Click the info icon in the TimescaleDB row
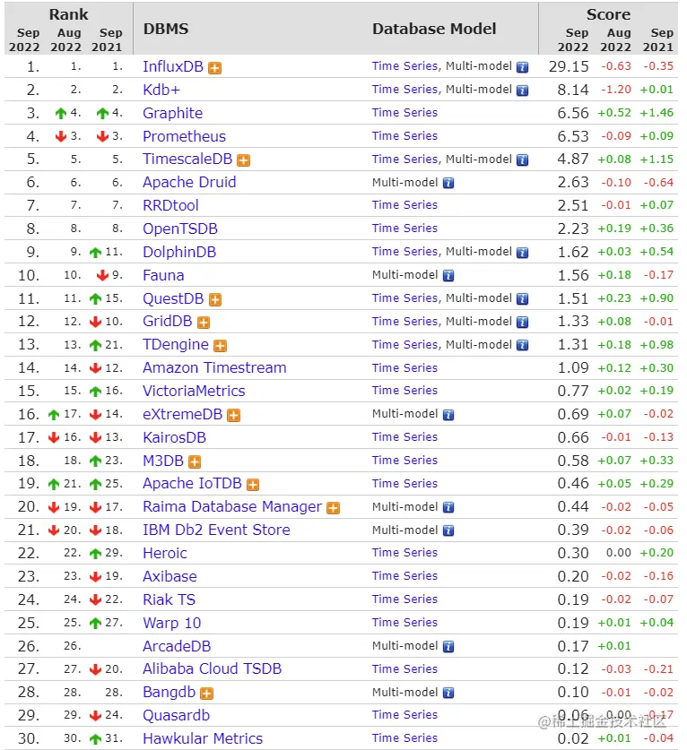Viewport: 687px width, 750px height. coord(522,159)
